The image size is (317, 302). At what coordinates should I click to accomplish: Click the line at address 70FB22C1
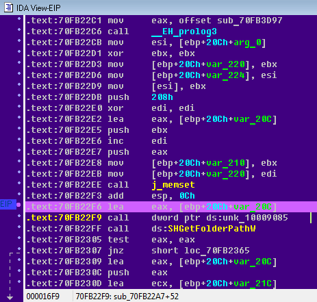(171, 21)
